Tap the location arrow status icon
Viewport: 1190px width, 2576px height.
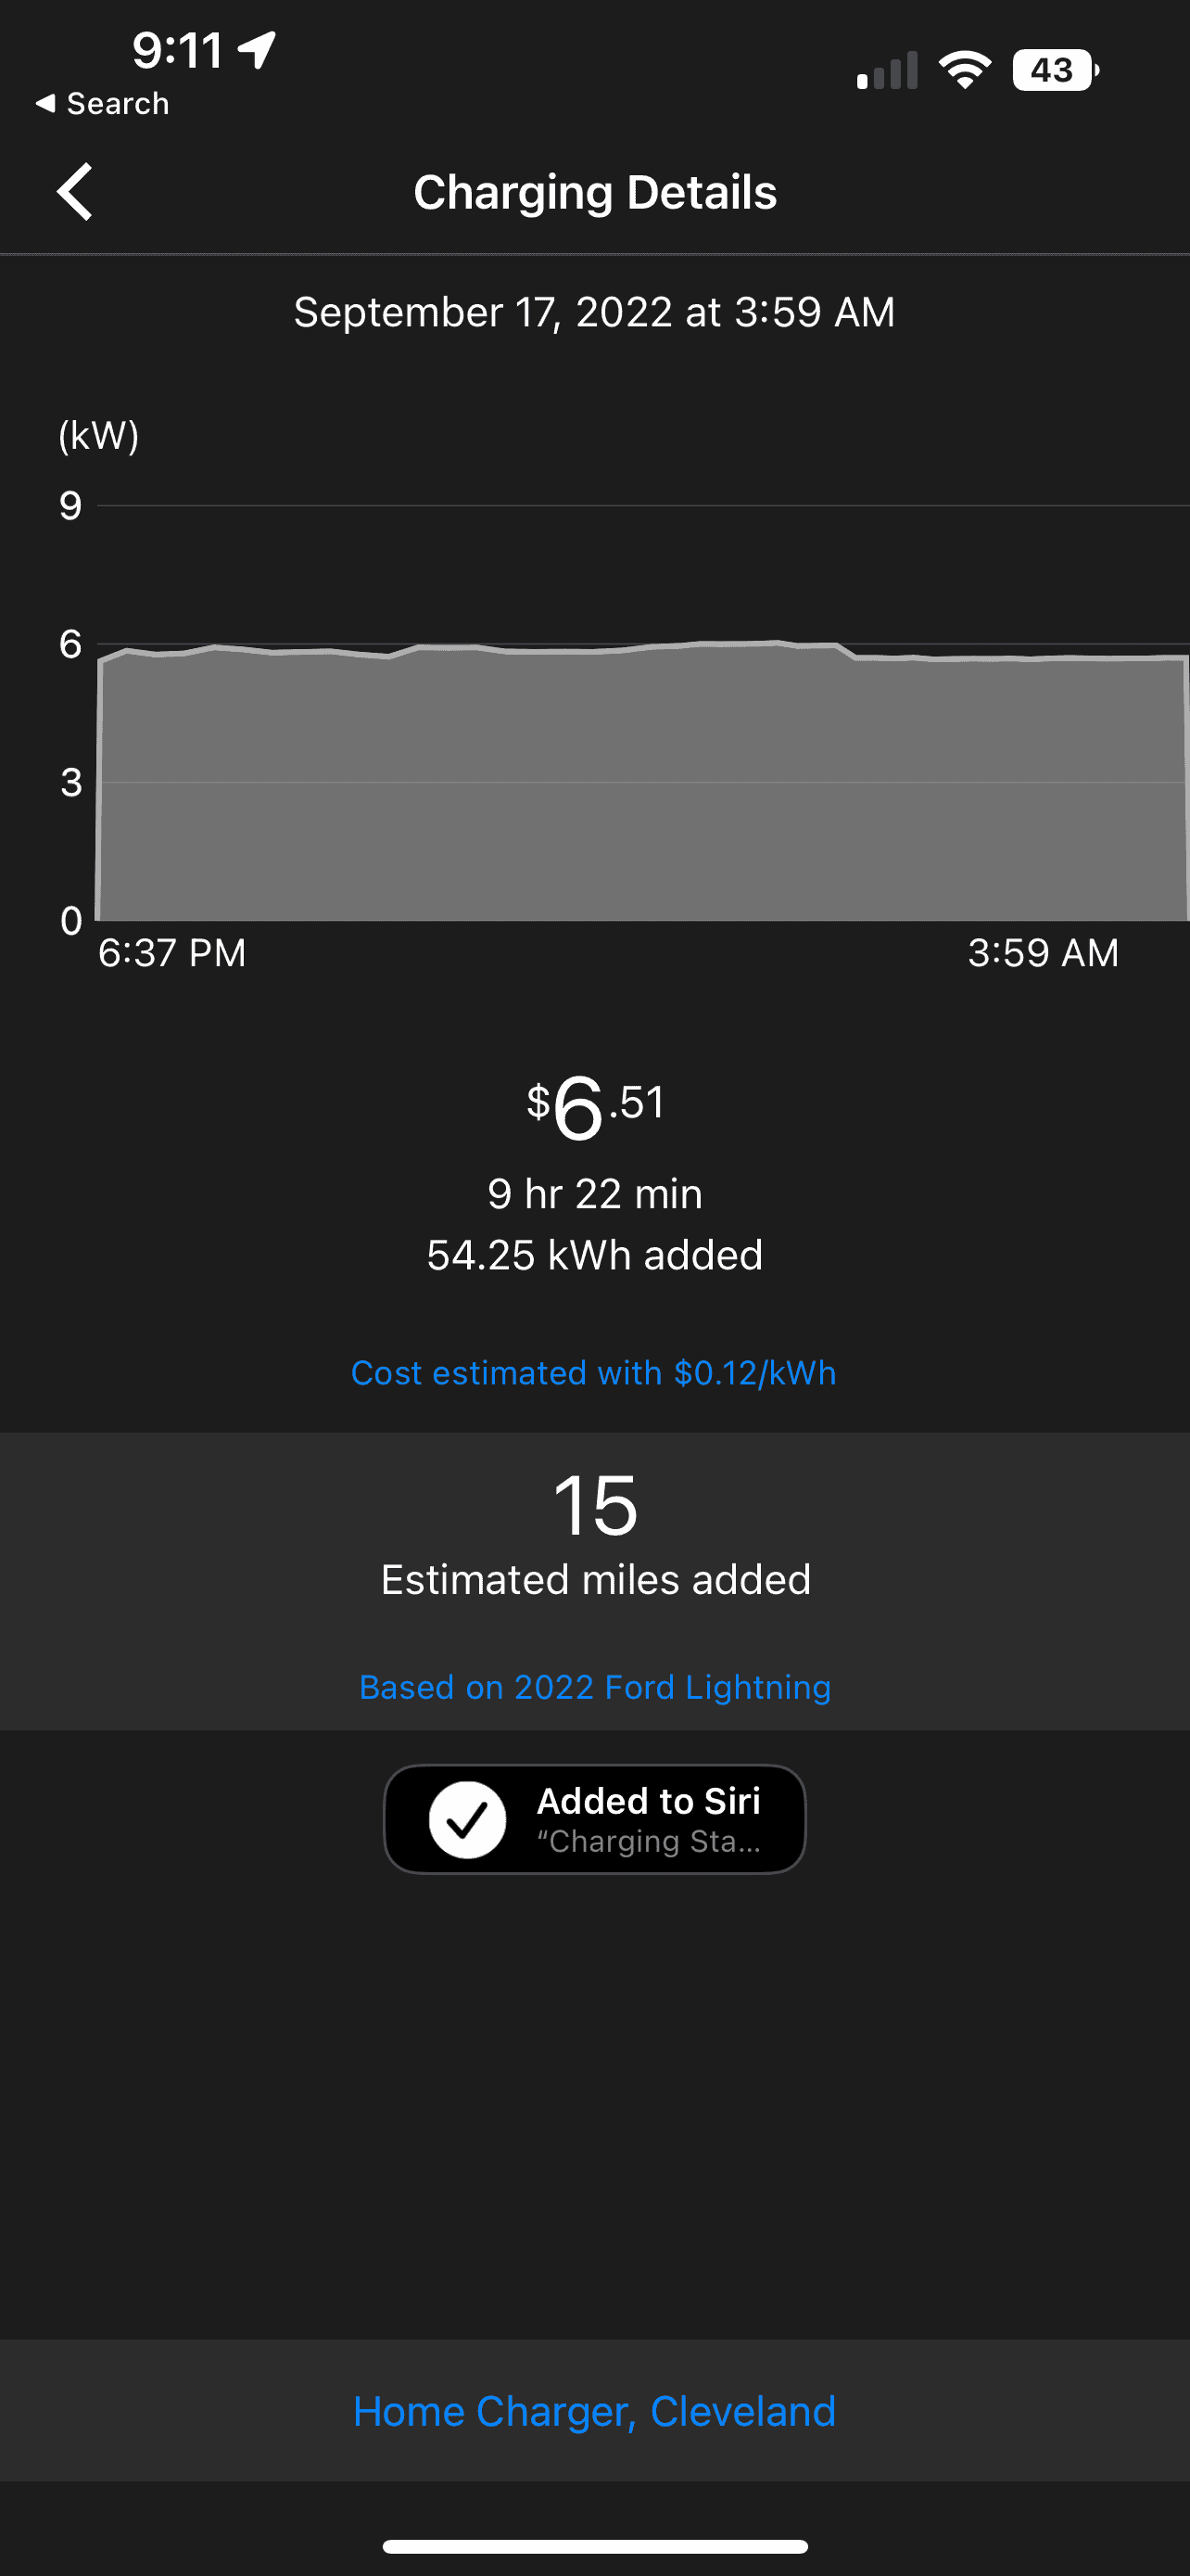click(258, 49)
